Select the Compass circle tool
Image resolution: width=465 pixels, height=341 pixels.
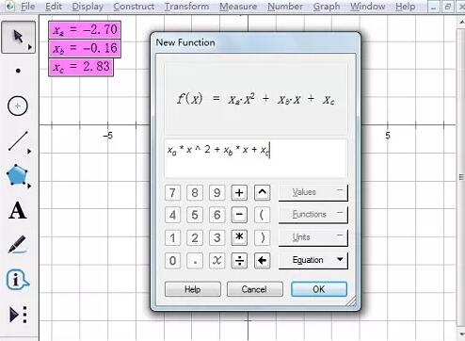click(18, 106)
